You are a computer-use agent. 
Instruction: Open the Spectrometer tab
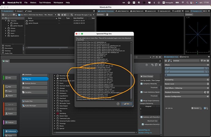coord(122,11)
